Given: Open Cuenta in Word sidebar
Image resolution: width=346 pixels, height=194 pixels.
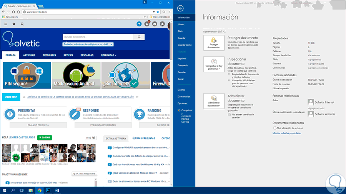Looking at the screenshot, I should pos(181,90).
